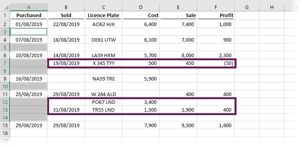Select cell with date 01/08/2019
Screen dimensions: 302x147
pyautogui.click(x=28, y=24)
